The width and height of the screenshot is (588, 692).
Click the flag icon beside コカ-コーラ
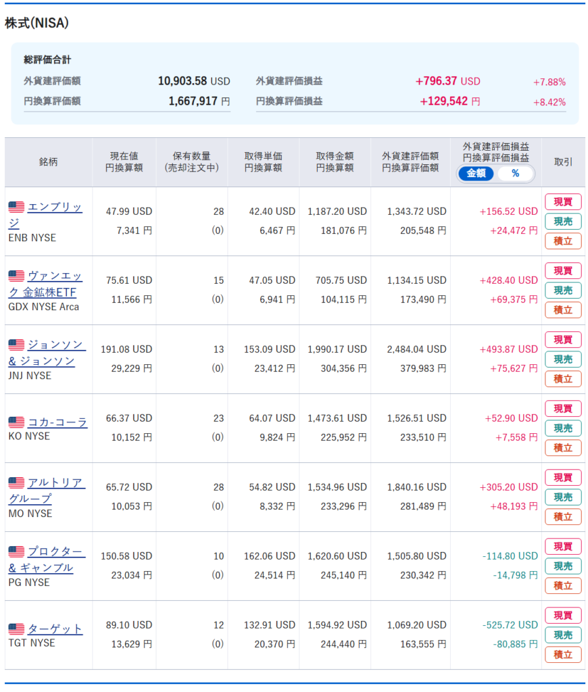(16, 423)
